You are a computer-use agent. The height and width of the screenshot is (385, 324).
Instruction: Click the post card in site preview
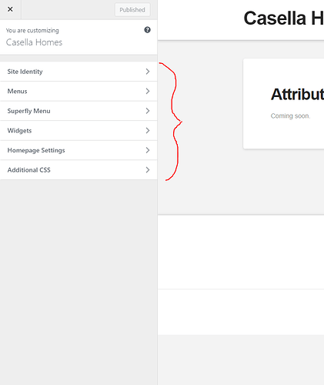pos(283,104)
